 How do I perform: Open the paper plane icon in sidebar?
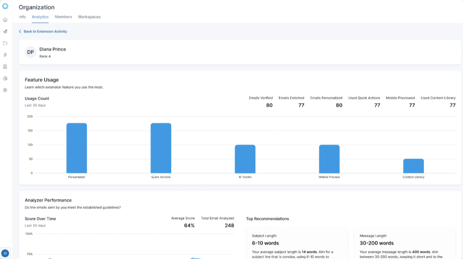[x=5, y=32]
